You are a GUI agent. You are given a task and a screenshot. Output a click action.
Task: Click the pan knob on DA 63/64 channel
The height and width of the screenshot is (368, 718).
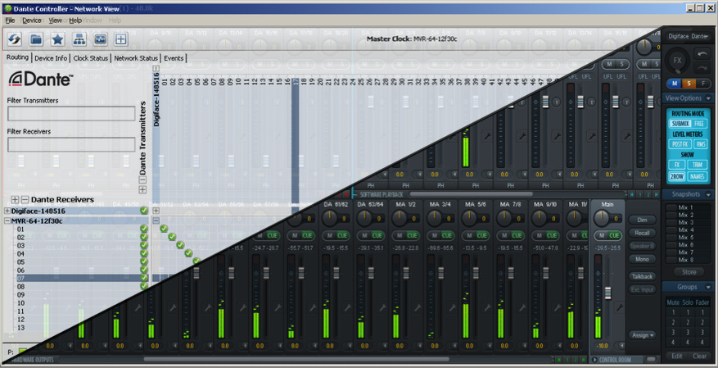(364, 219)
